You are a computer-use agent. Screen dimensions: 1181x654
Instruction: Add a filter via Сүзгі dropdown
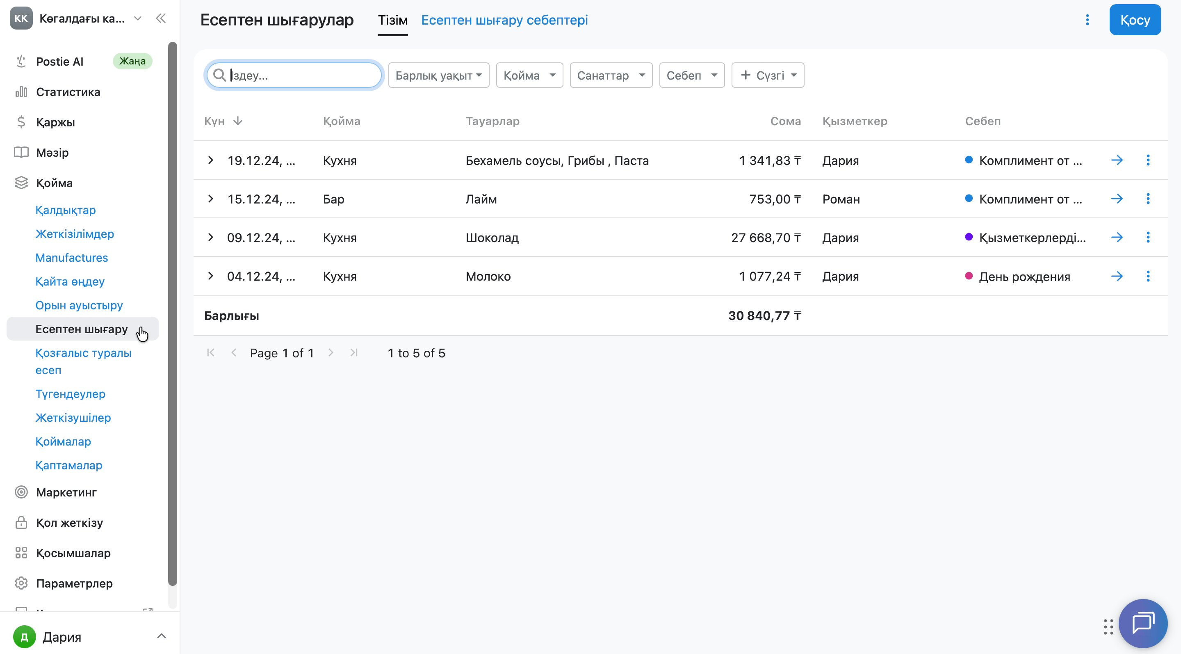pyautogui.click(x=768, y=75)
